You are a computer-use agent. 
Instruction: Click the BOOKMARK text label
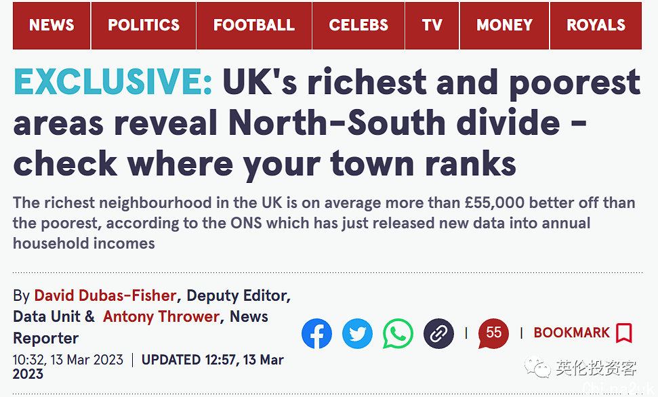click(571, 333)
